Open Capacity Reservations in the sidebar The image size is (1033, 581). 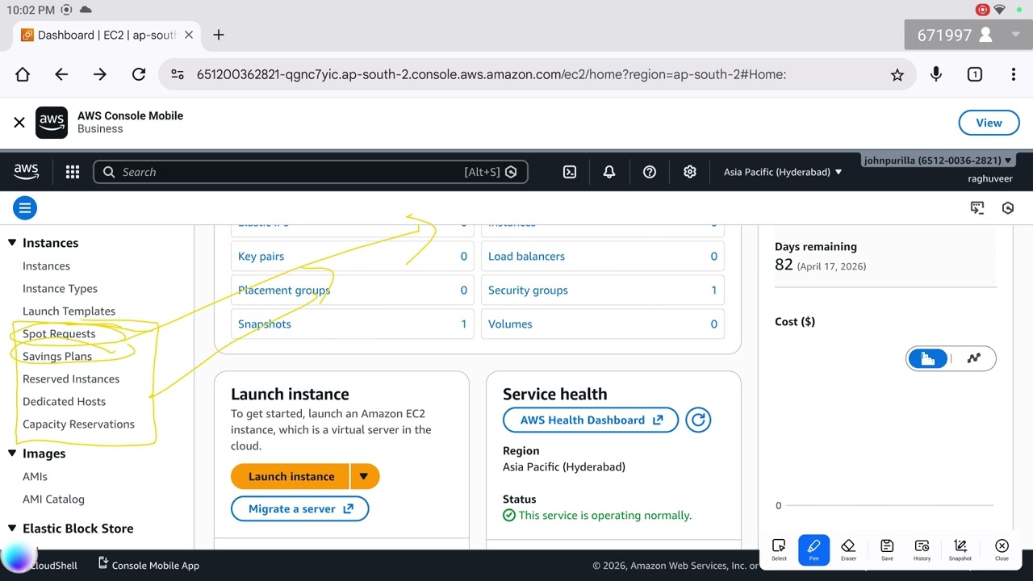click(x=78, y=424)
